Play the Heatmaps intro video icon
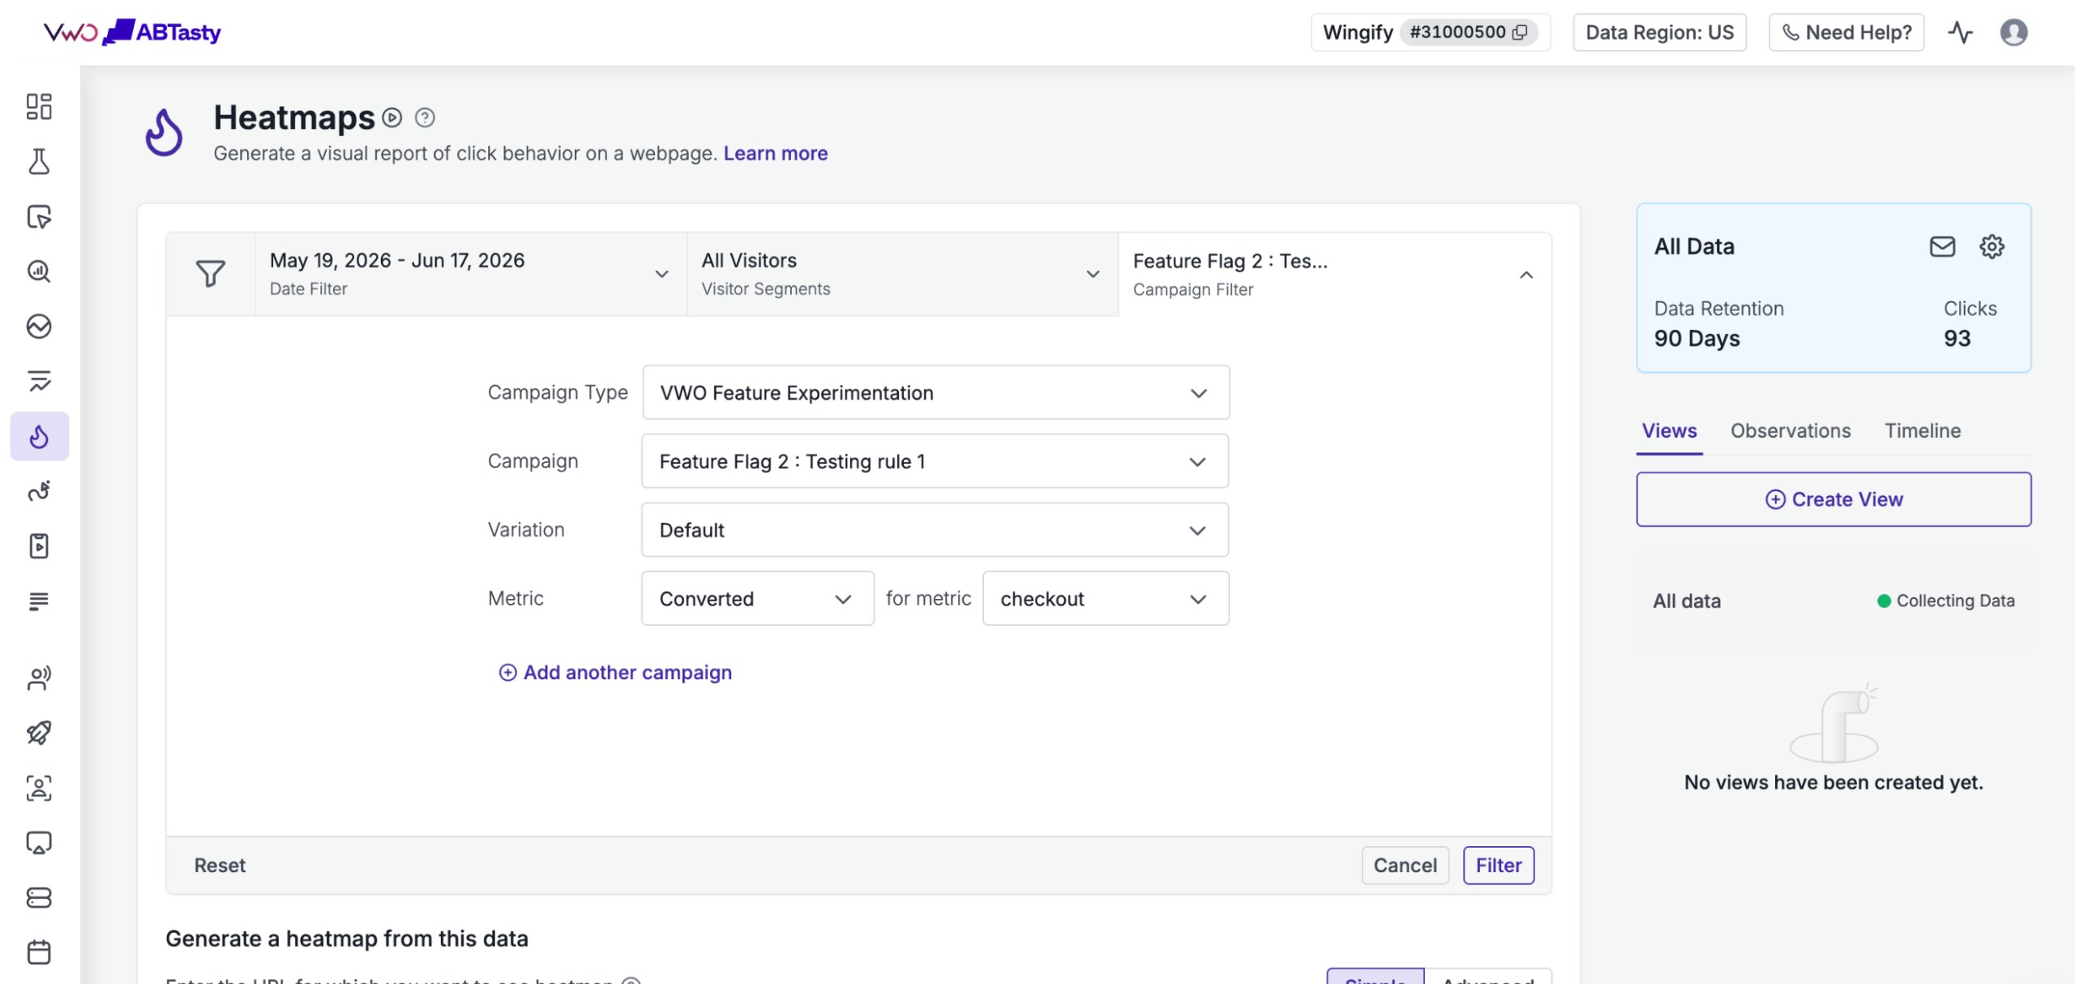The width and height of the screenshot is (2075, 984). point(392,118)
